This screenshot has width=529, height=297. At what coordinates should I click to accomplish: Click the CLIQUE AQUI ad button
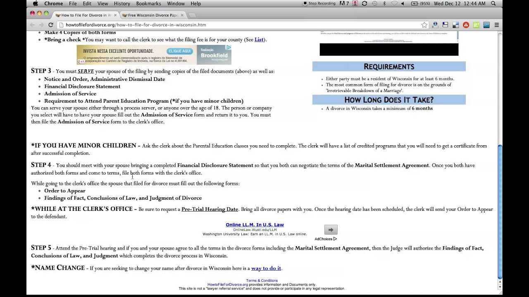point(180,51)
